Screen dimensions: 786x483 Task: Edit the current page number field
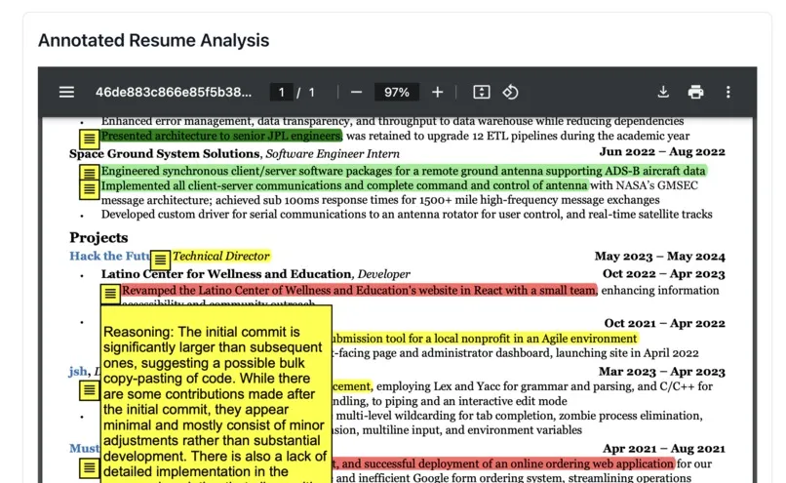tap(281, 93)
